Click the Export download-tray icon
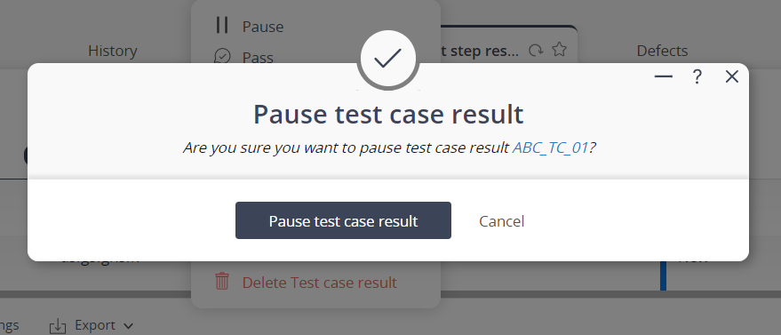Screen dimensions: 781x335 click(58, 326)
